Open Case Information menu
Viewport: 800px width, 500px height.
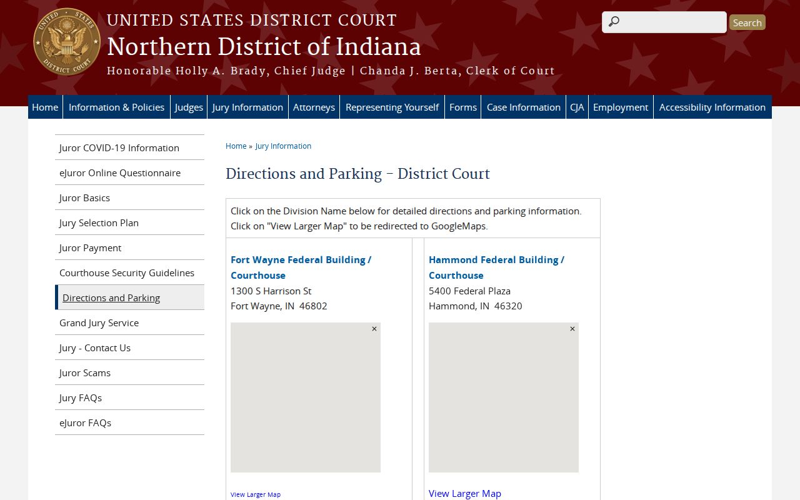[523, 107]
